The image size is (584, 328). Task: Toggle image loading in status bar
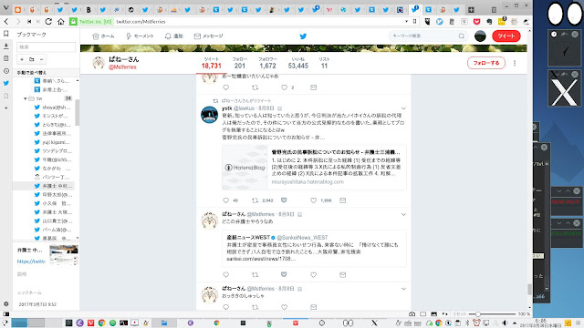434,313
